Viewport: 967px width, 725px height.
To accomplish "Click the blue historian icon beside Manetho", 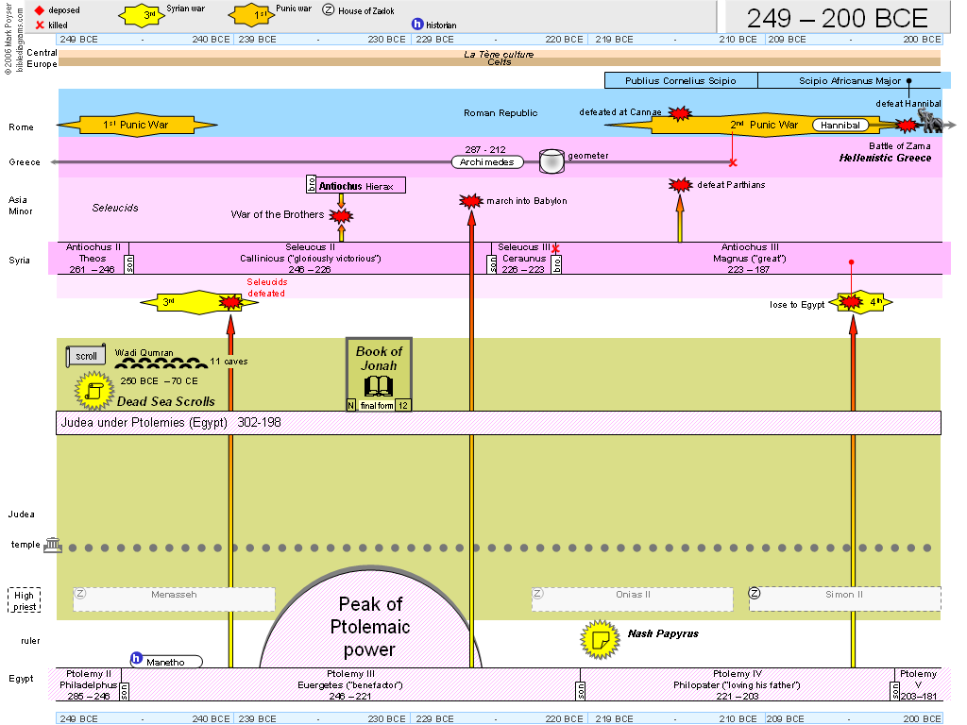I will [136, 660].
